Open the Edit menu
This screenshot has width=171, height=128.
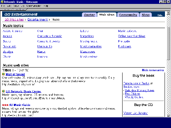(x=9, y=6)
